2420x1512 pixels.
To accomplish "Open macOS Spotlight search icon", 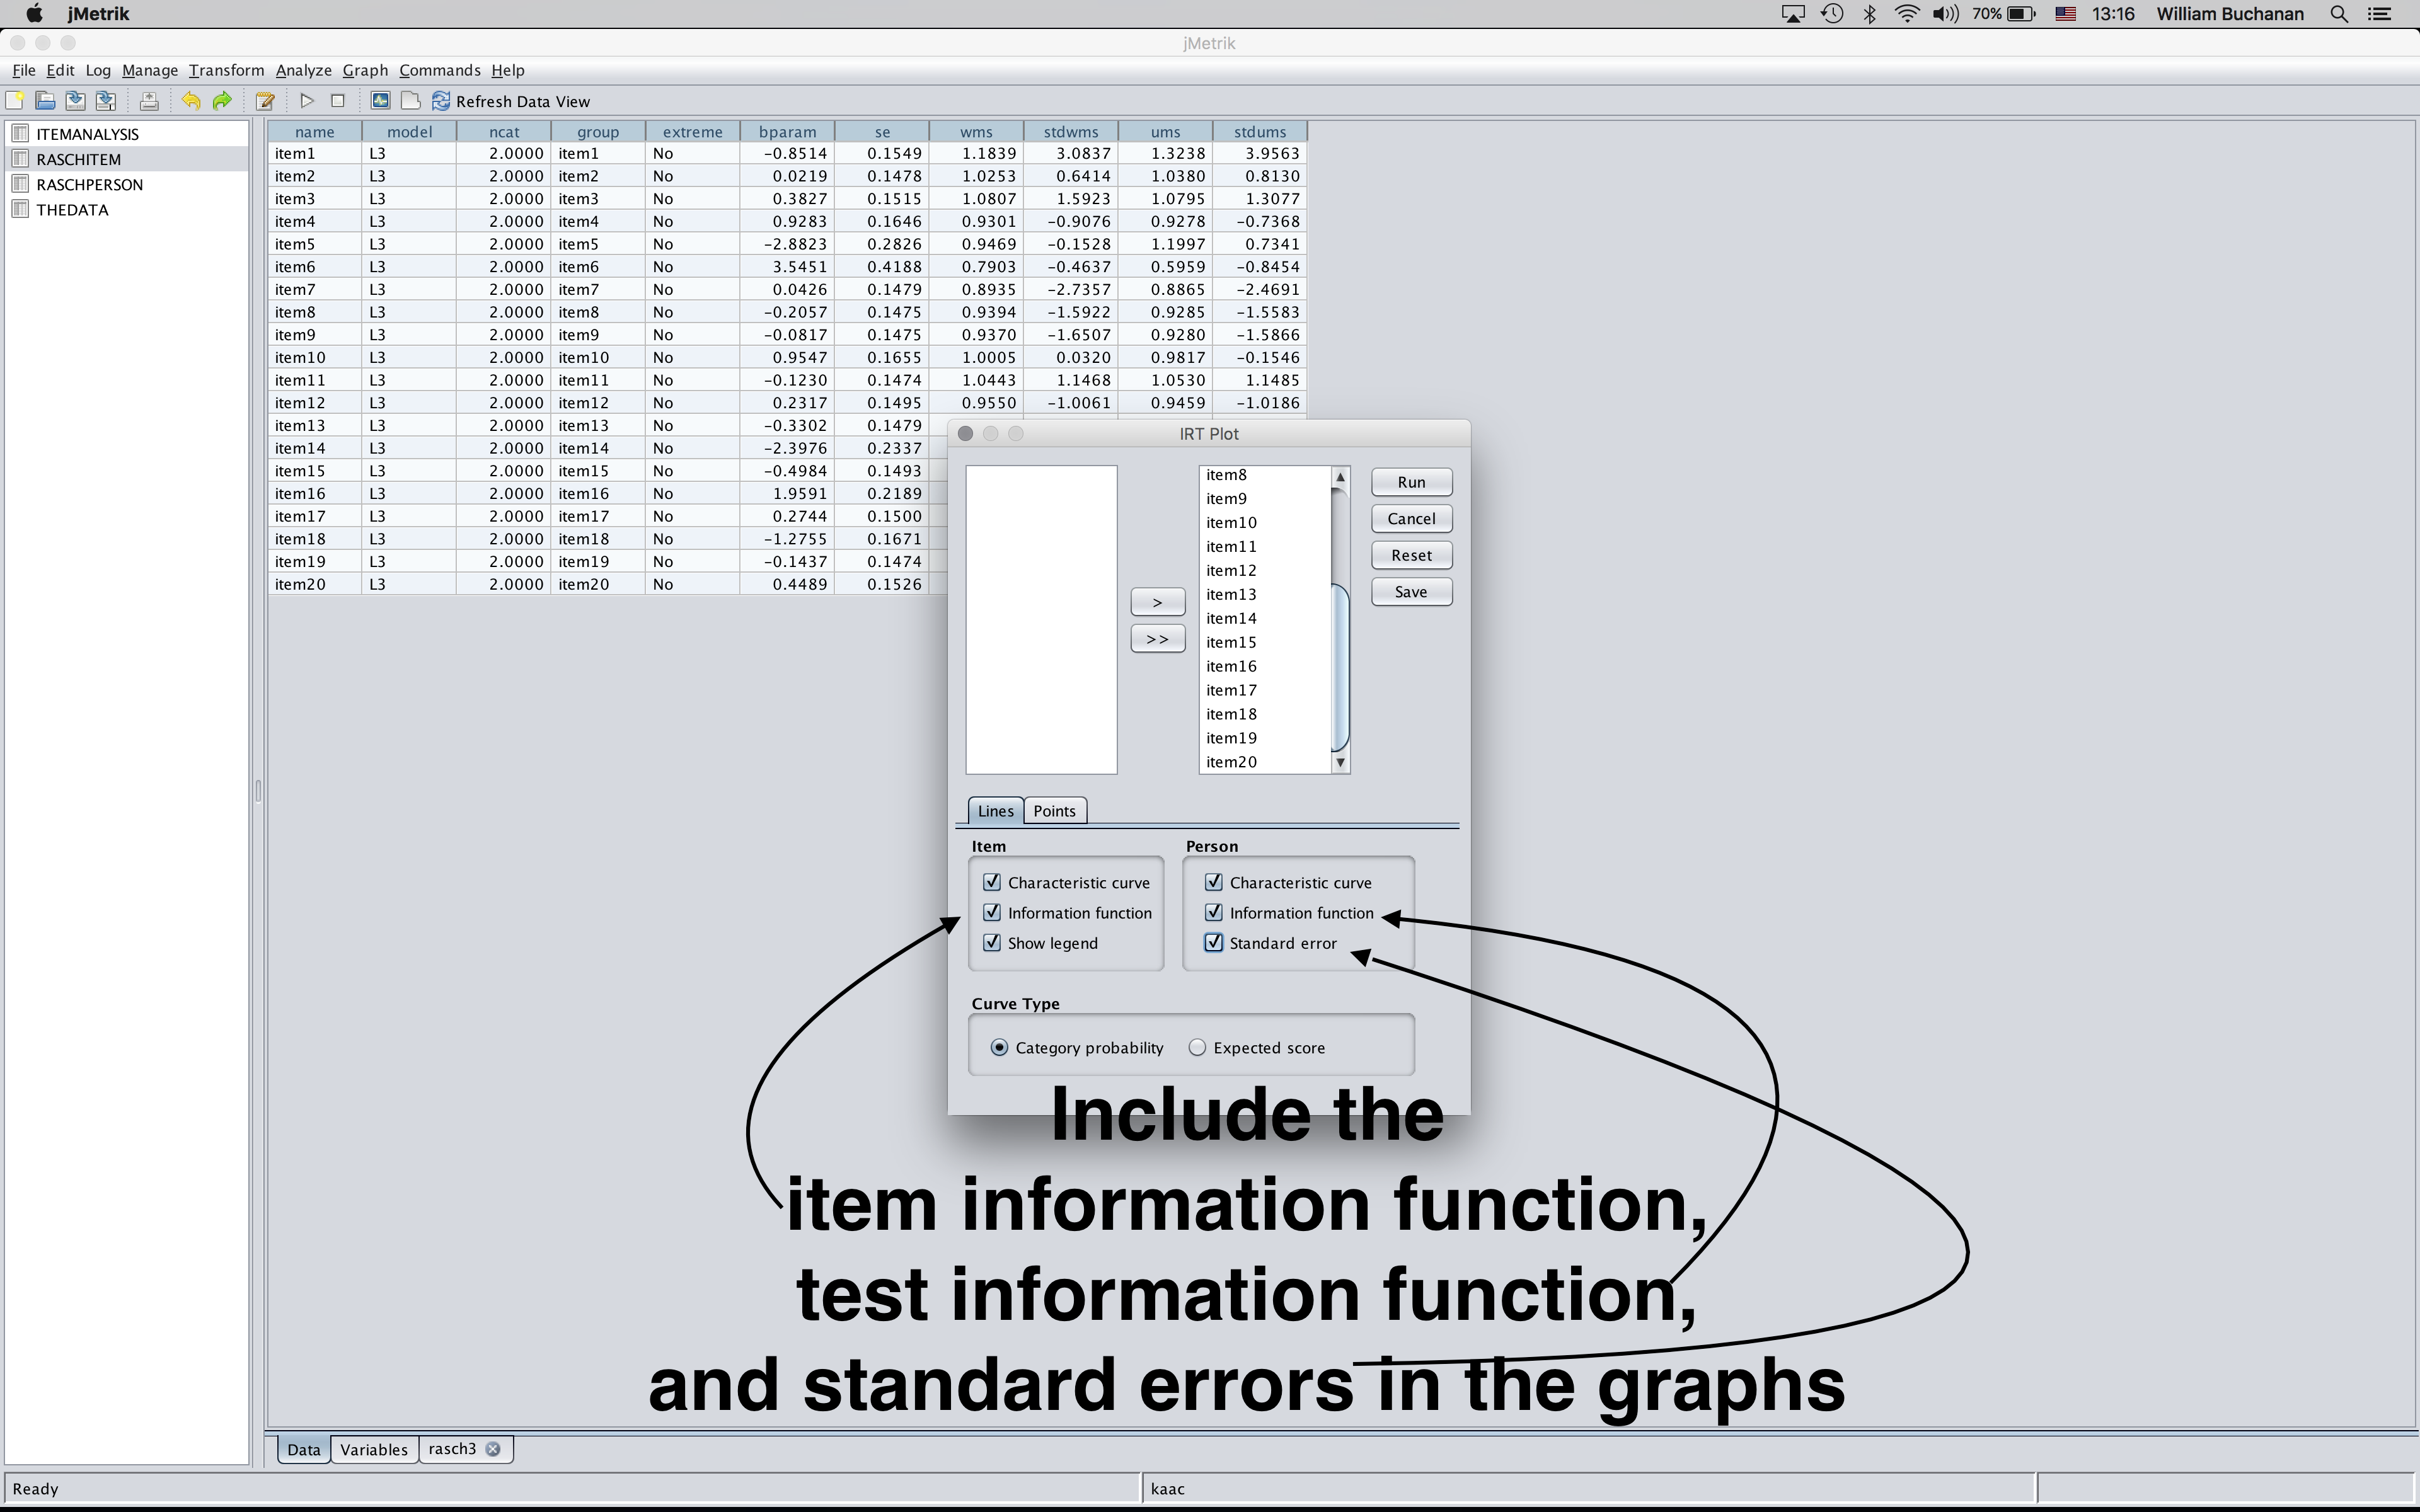I will pos(2339,14).
